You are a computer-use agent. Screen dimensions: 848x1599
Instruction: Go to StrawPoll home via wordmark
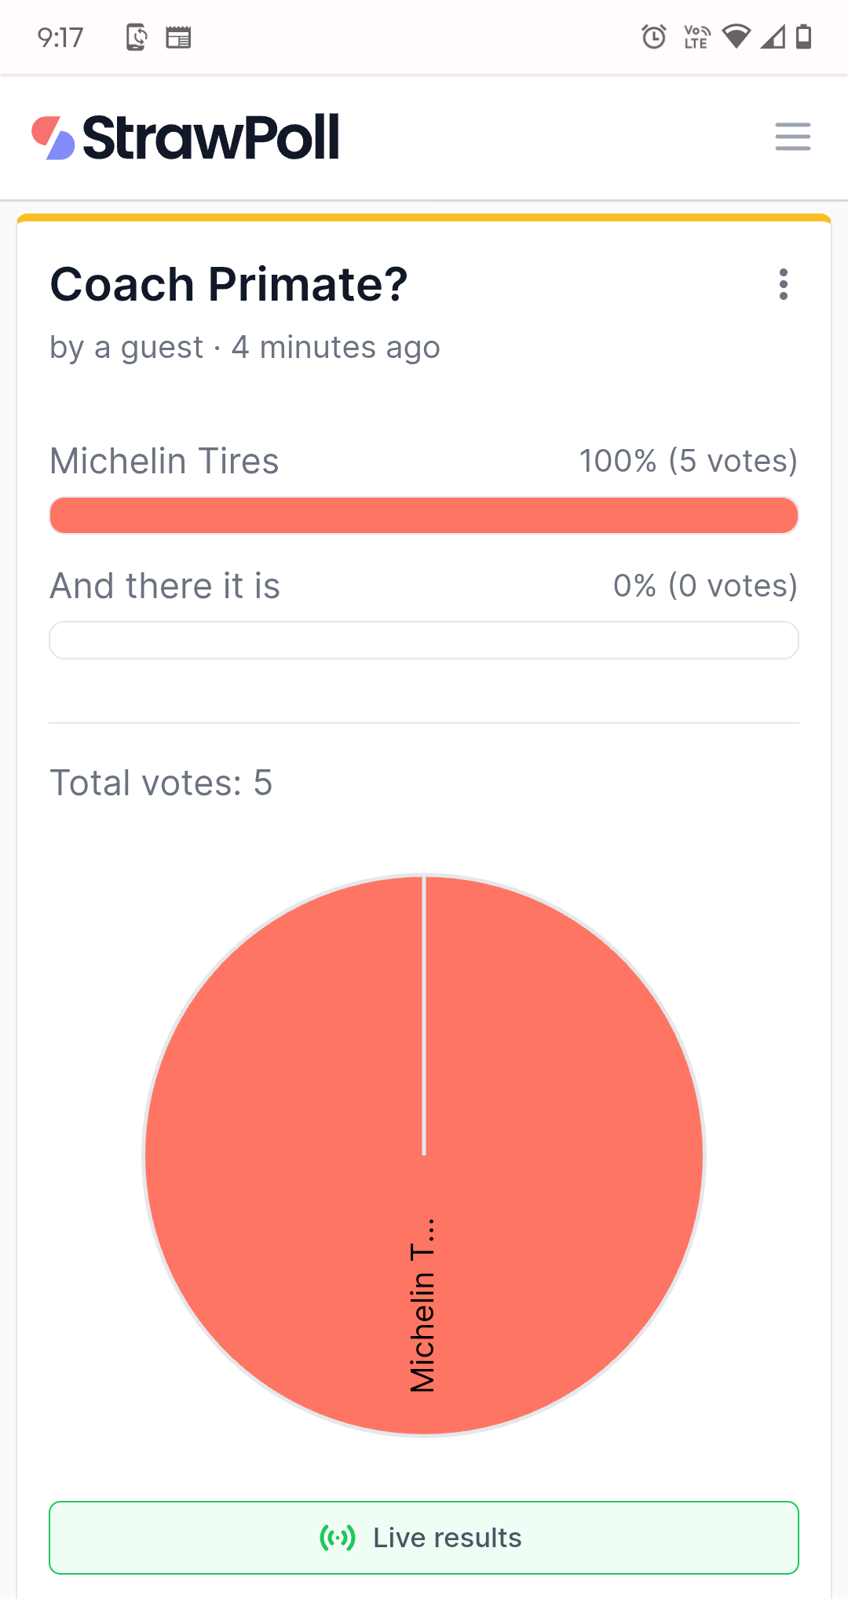[x=211, y=137]
